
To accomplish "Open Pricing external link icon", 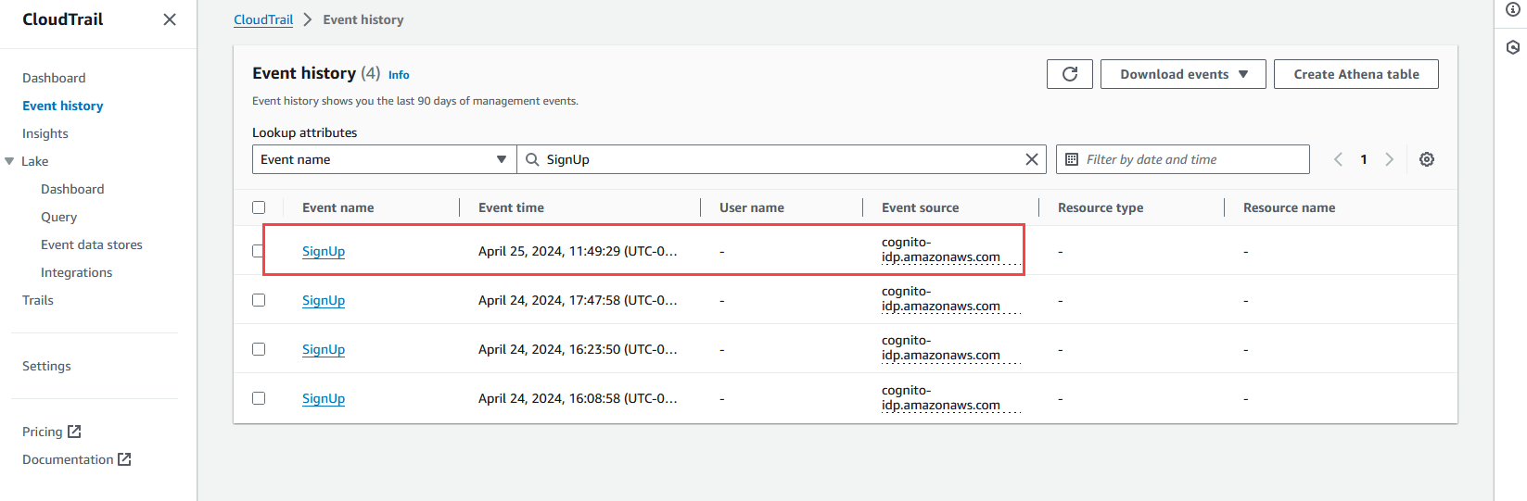I will 74,432.
